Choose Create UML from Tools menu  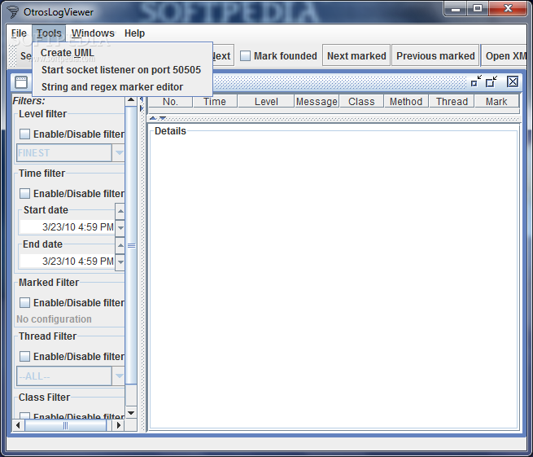(x=122, y=53)
